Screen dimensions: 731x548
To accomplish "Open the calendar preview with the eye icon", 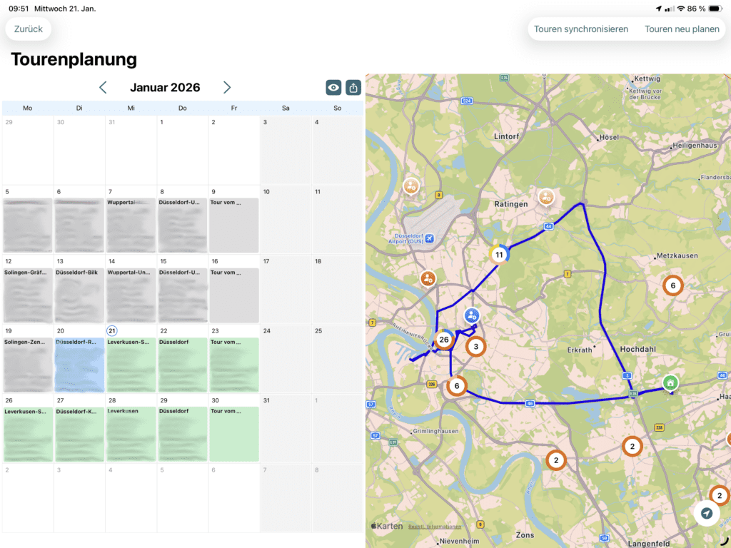I will (333, 87).
